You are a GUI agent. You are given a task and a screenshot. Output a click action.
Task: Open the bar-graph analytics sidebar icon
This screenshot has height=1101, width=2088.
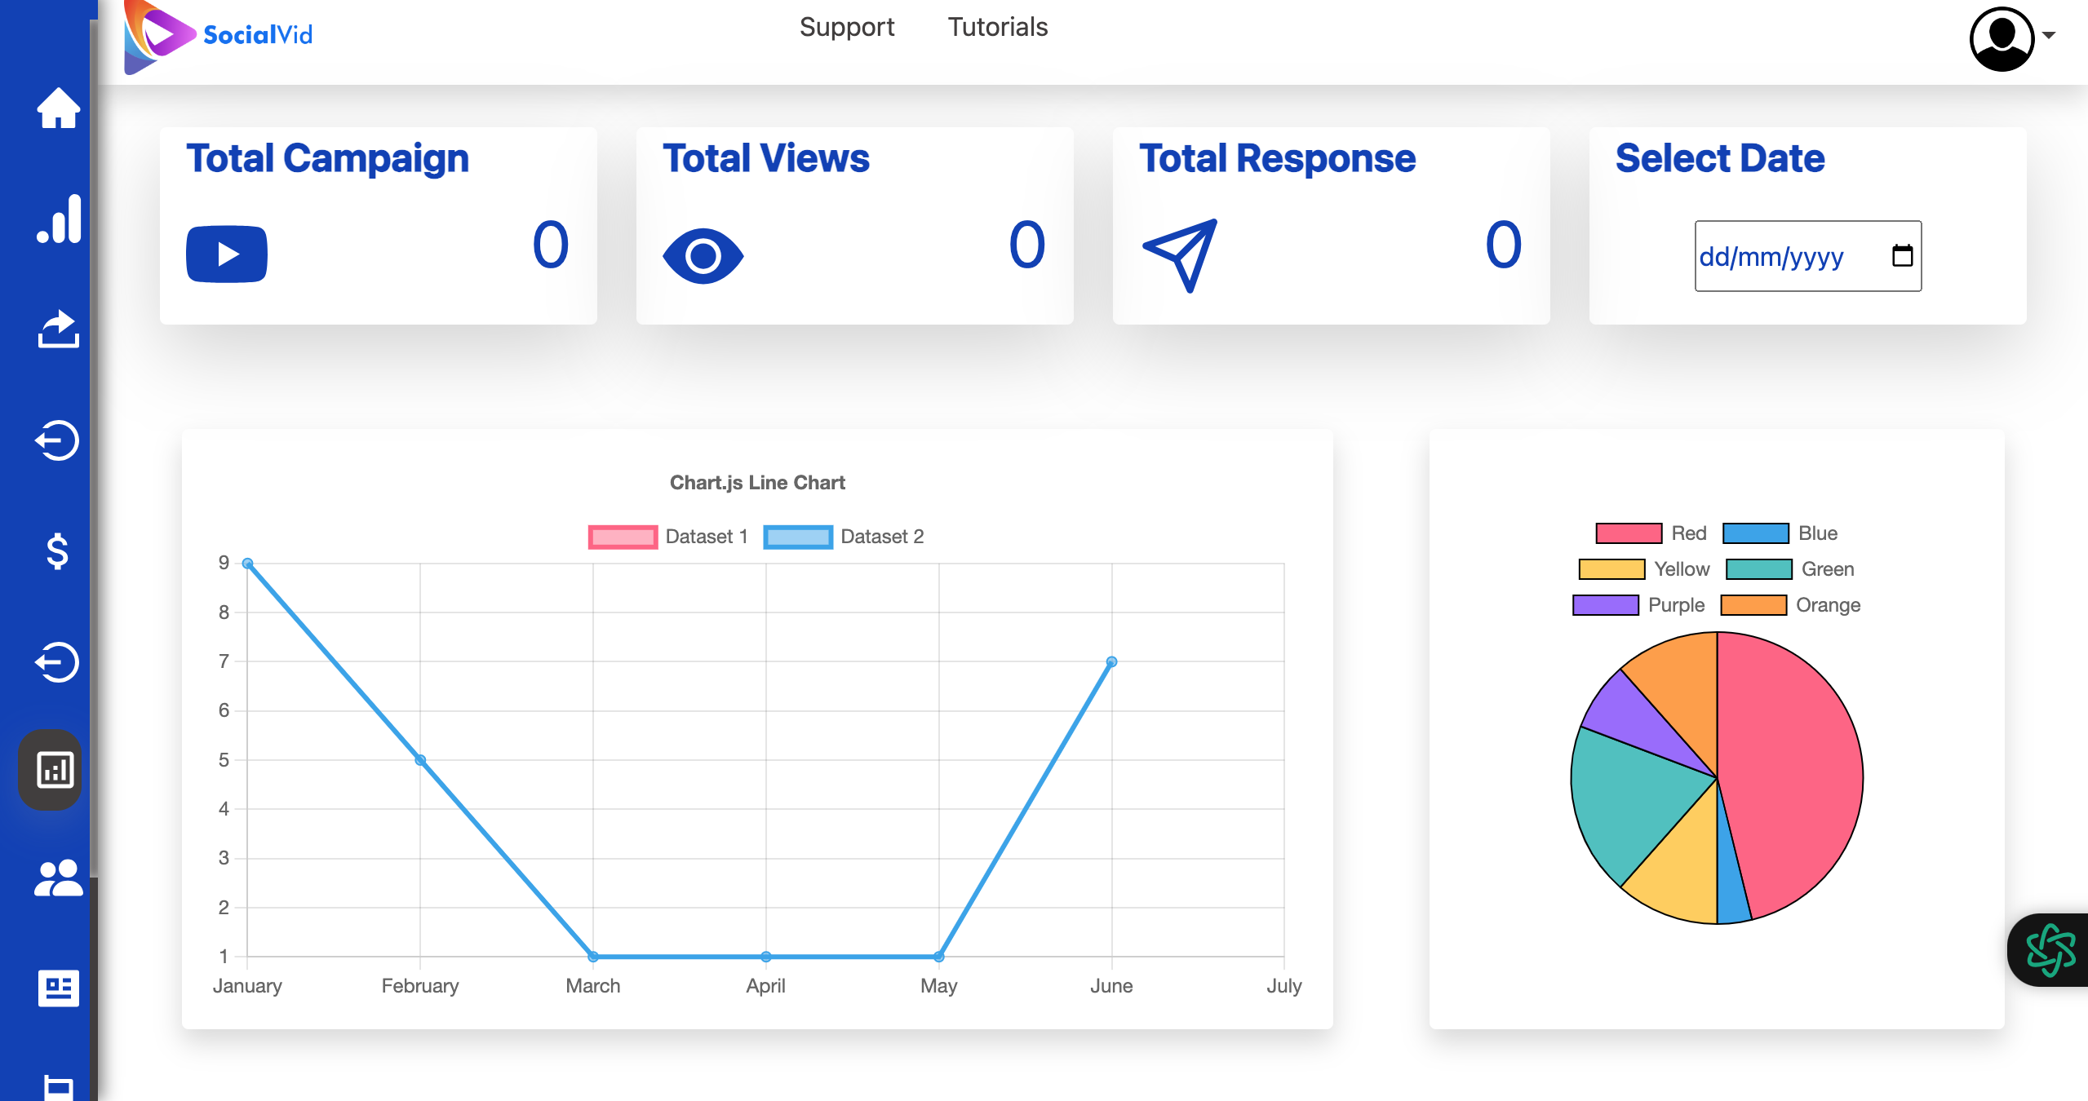(x=58, y=219)
